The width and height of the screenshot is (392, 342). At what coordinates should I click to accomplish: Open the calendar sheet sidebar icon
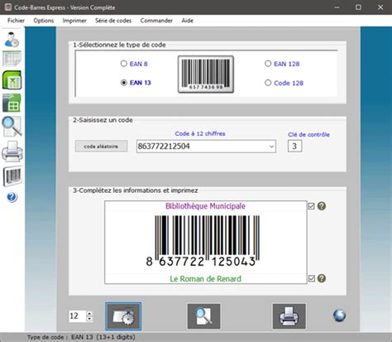pos(12,59)
